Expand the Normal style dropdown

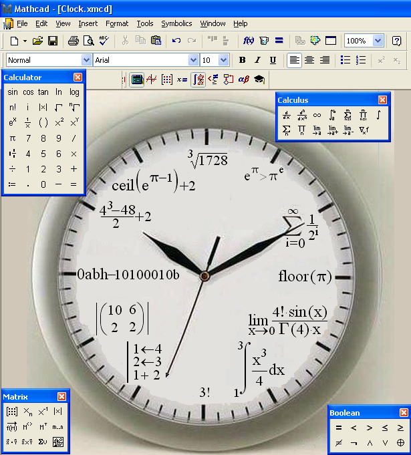click(x=86, y=60)
